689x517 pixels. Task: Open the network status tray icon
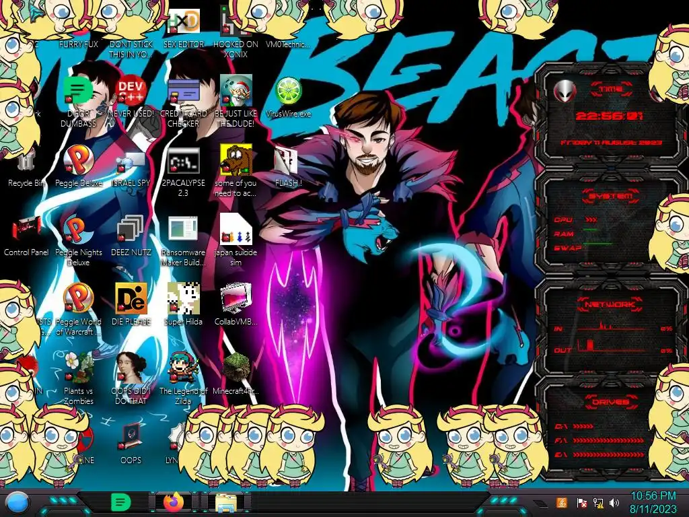click(x=598, y=502)
